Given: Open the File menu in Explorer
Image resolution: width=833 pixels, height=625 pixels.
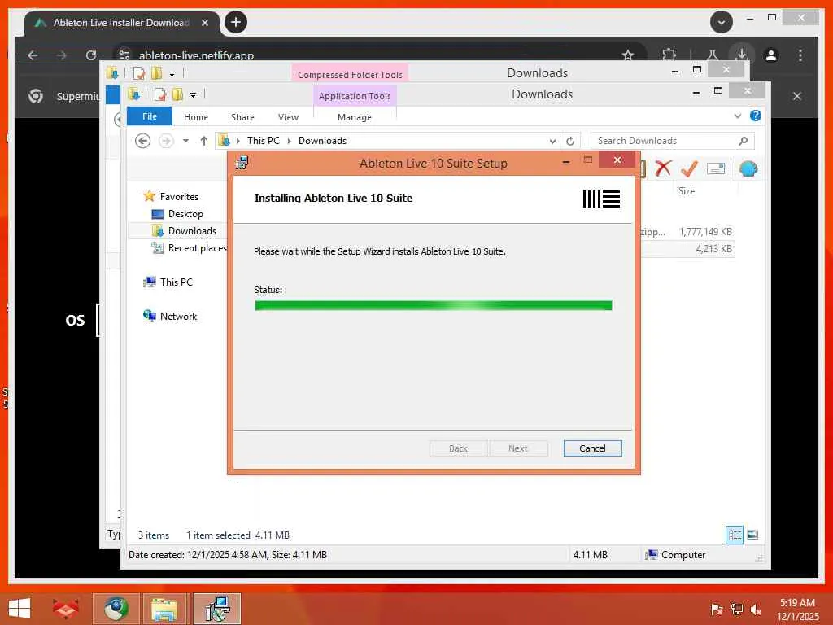Looking at the screenshot, I should point(150,116).
